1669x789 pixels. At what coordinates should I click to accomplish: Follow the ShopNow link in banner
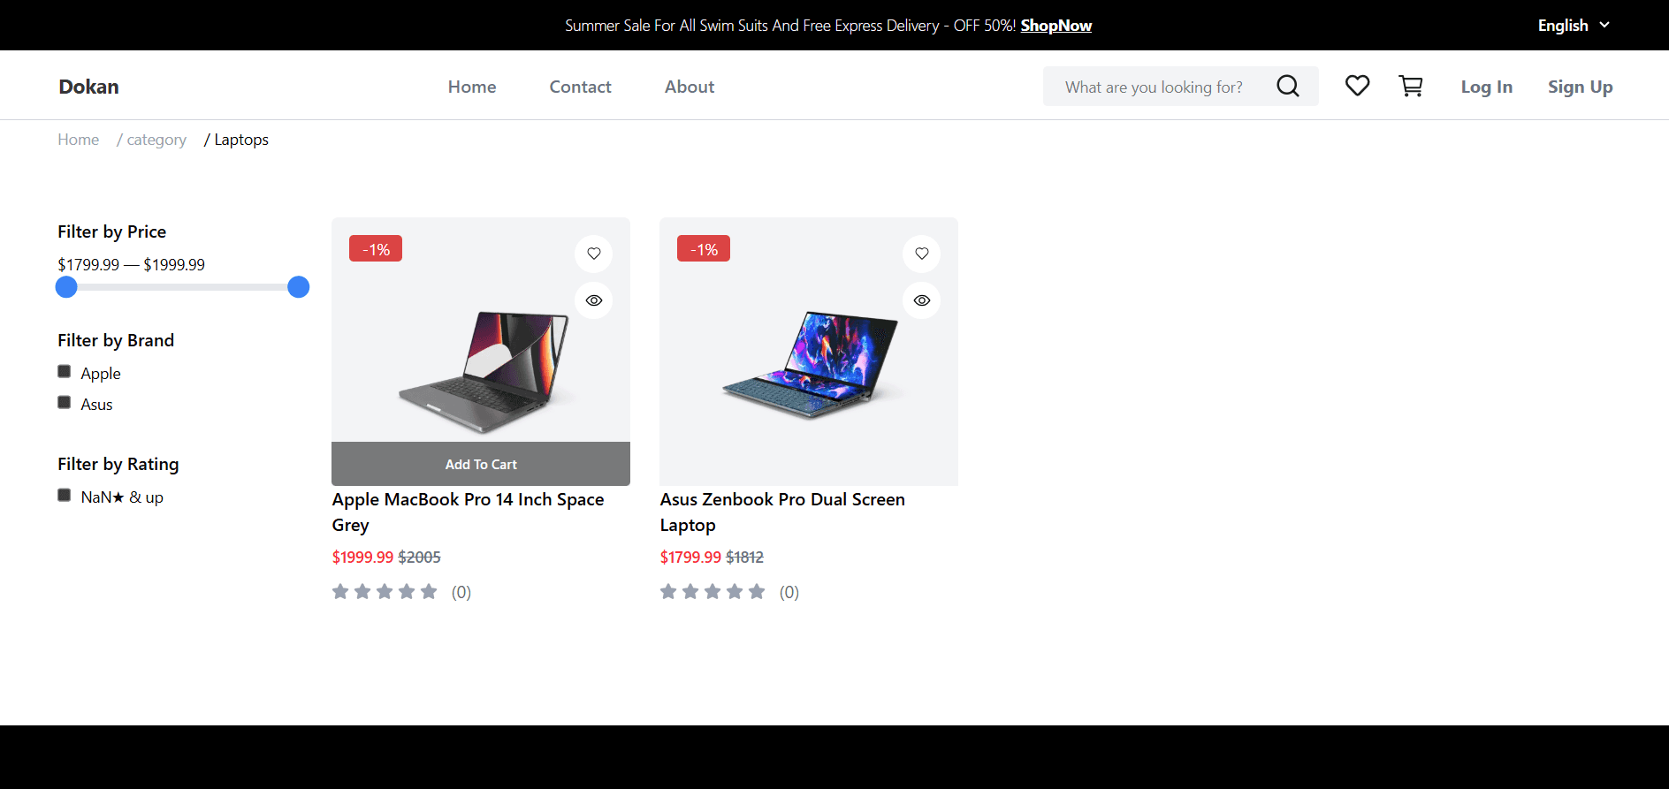[x=1056, y=26]
